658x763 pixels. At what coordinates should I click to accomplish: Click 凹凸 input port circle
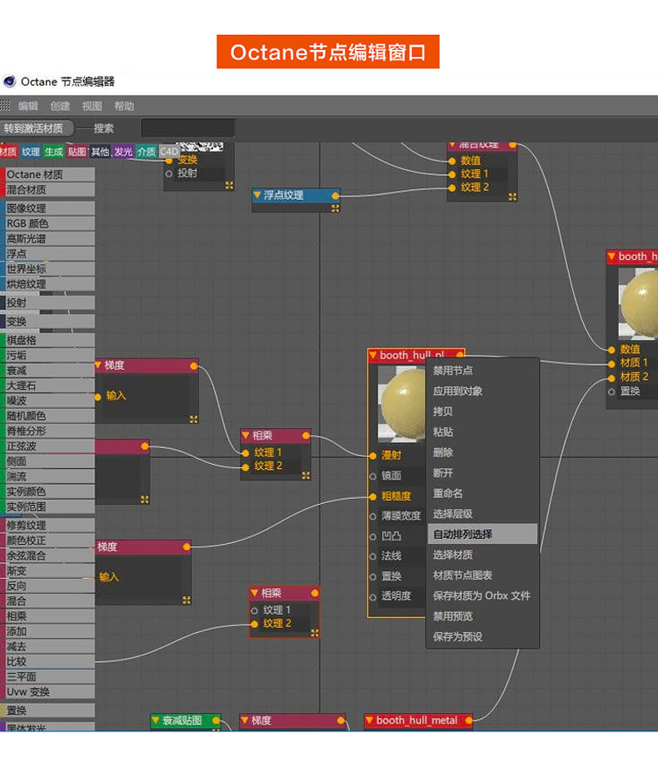point(373,536)
